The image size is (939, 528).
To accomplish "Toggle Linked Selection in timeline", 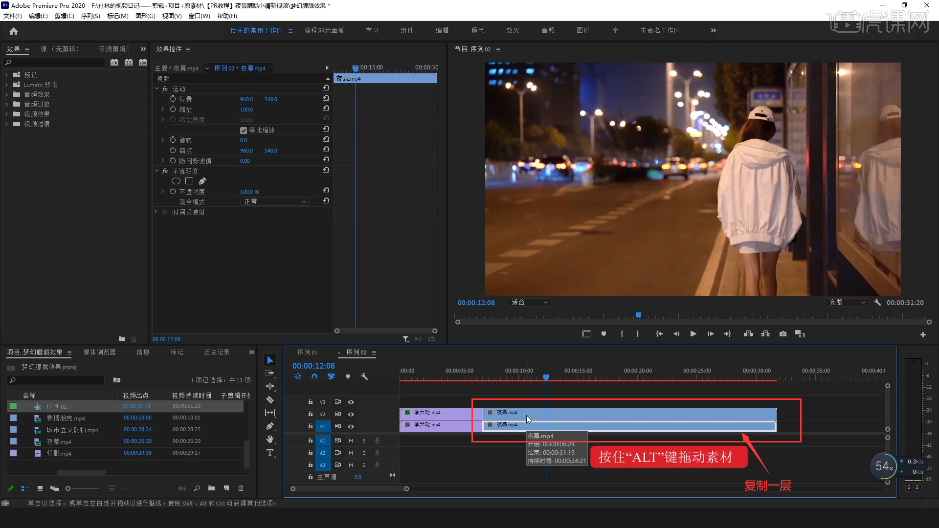I will (331, 376).
